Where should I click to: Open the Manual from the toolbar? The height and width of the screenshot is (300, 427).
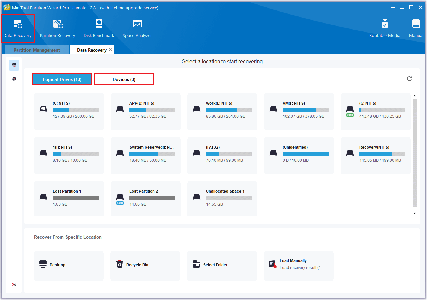point(416,28)
